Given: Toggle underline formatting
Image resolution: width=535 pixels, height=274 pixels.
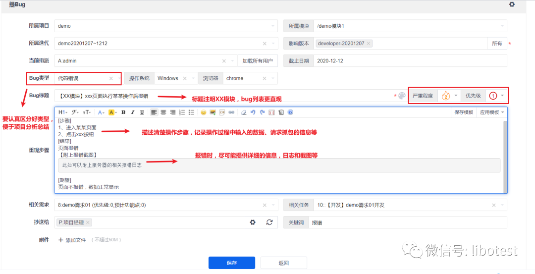Looking at the screenshot, I should [x=142, y=112].
